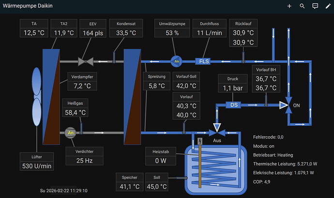Viewport: 334px width, 198px height.
Task: Open the Durchfluss 11 L/min reading
Action: coord(210,33)
